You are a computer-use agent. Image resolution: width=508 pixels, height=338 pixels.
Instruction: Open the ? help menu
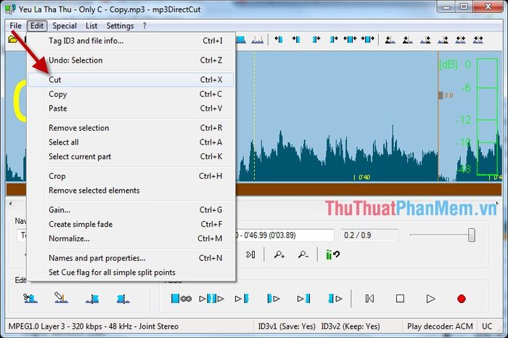pos(144,25)
